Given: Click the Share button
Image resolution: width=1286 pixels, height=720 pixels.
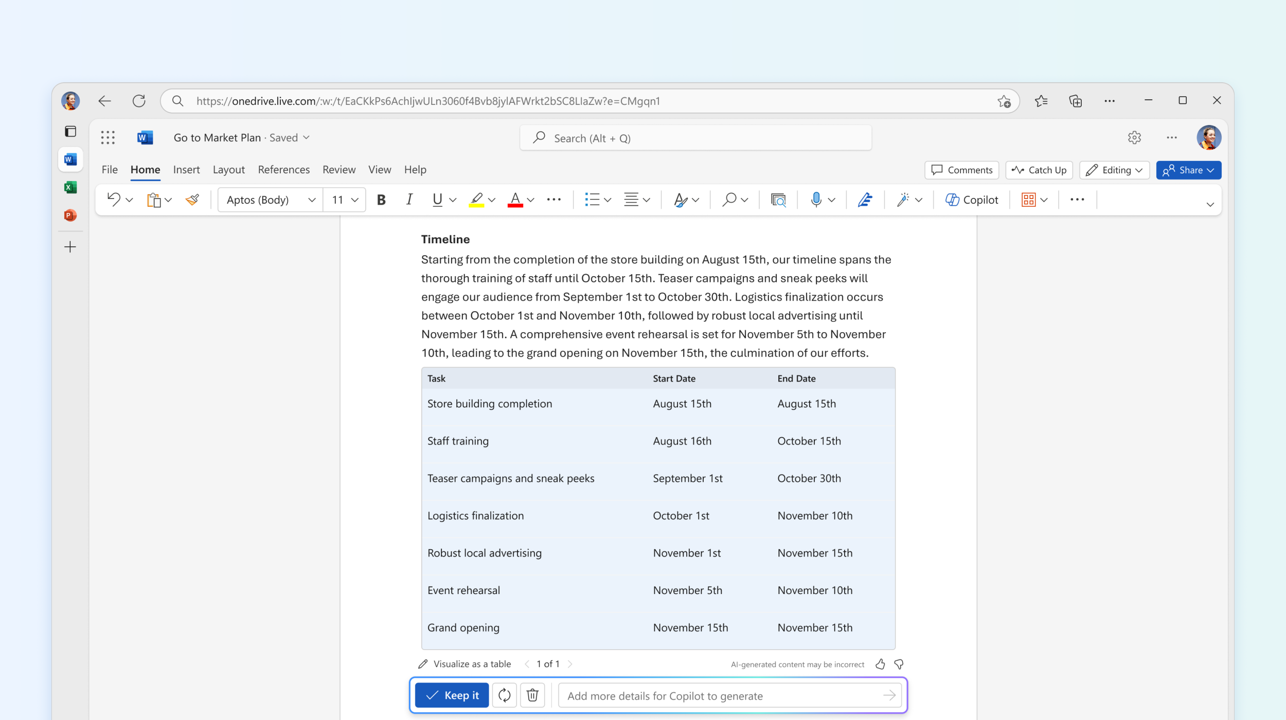Looking at the screenshot, I should 1188,170.
